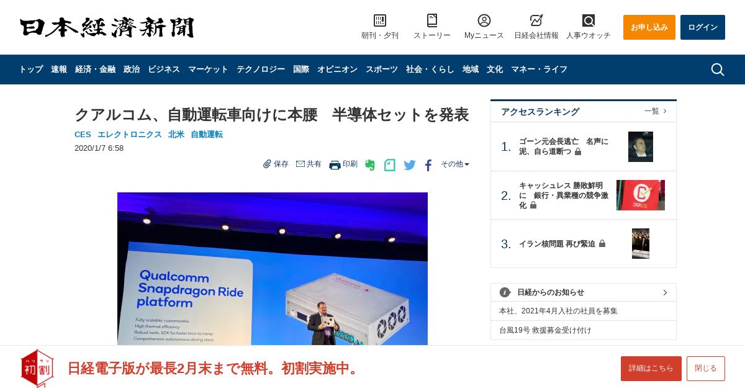
Task: Expand 日経からのお知らせ chevron arrow
Action: pos(665,292)
